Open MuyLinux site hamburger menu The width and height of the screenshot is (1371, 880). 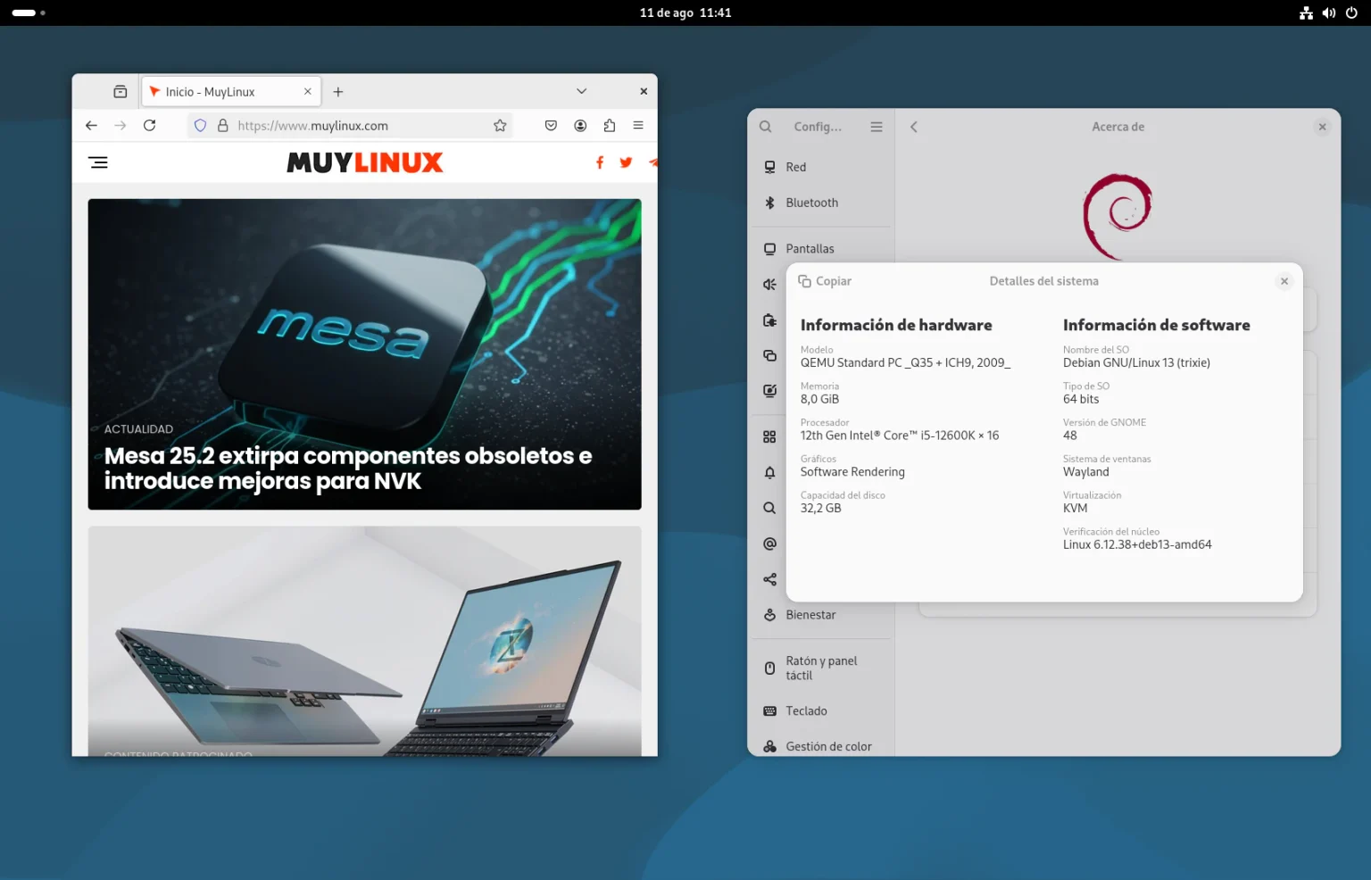click(x=98, y=162)
